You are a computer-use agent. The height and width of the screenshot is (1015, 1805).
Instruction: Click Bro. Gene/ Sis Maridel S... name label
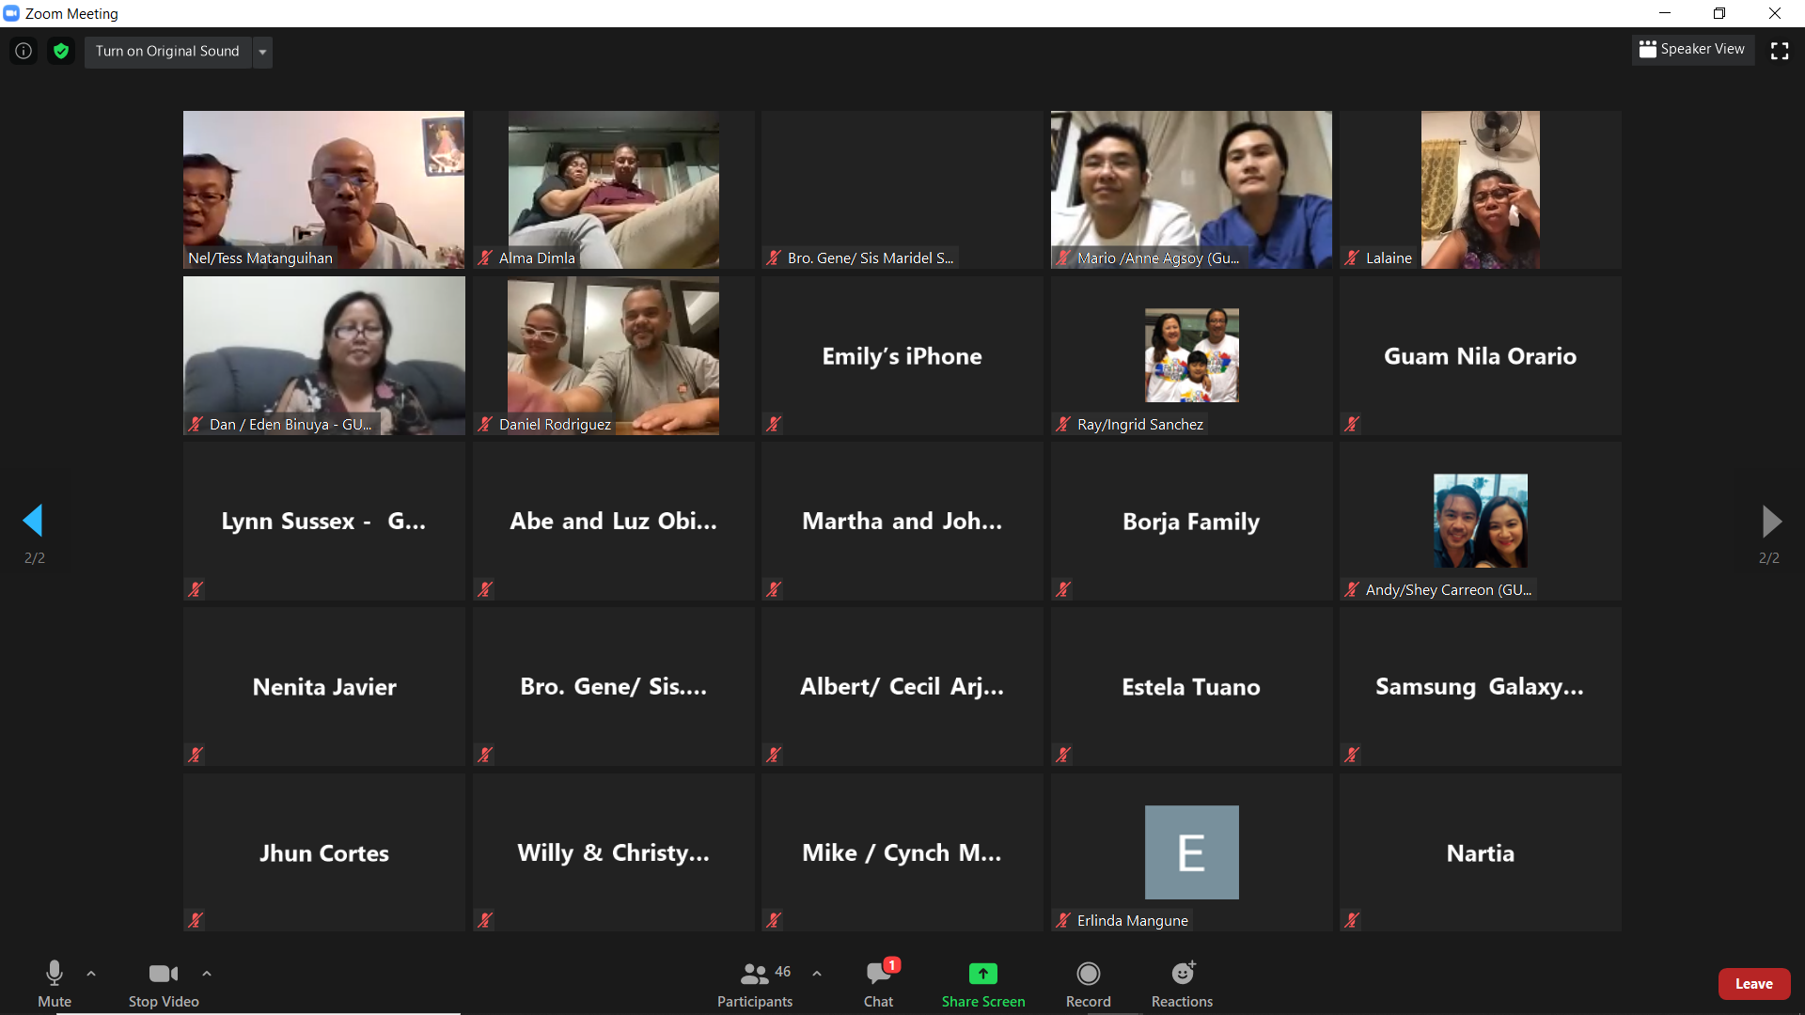pos(871,258)
